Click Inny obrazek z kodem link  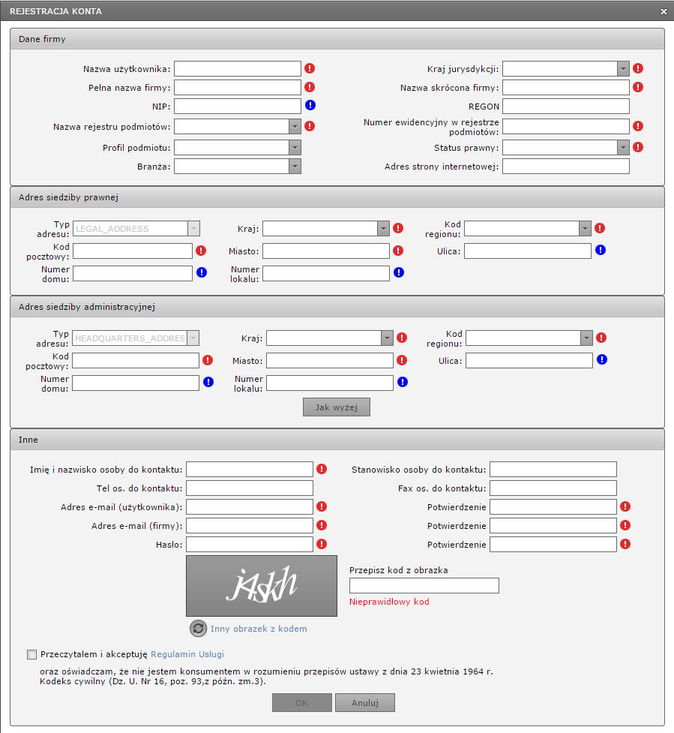(x=259, y=629)
